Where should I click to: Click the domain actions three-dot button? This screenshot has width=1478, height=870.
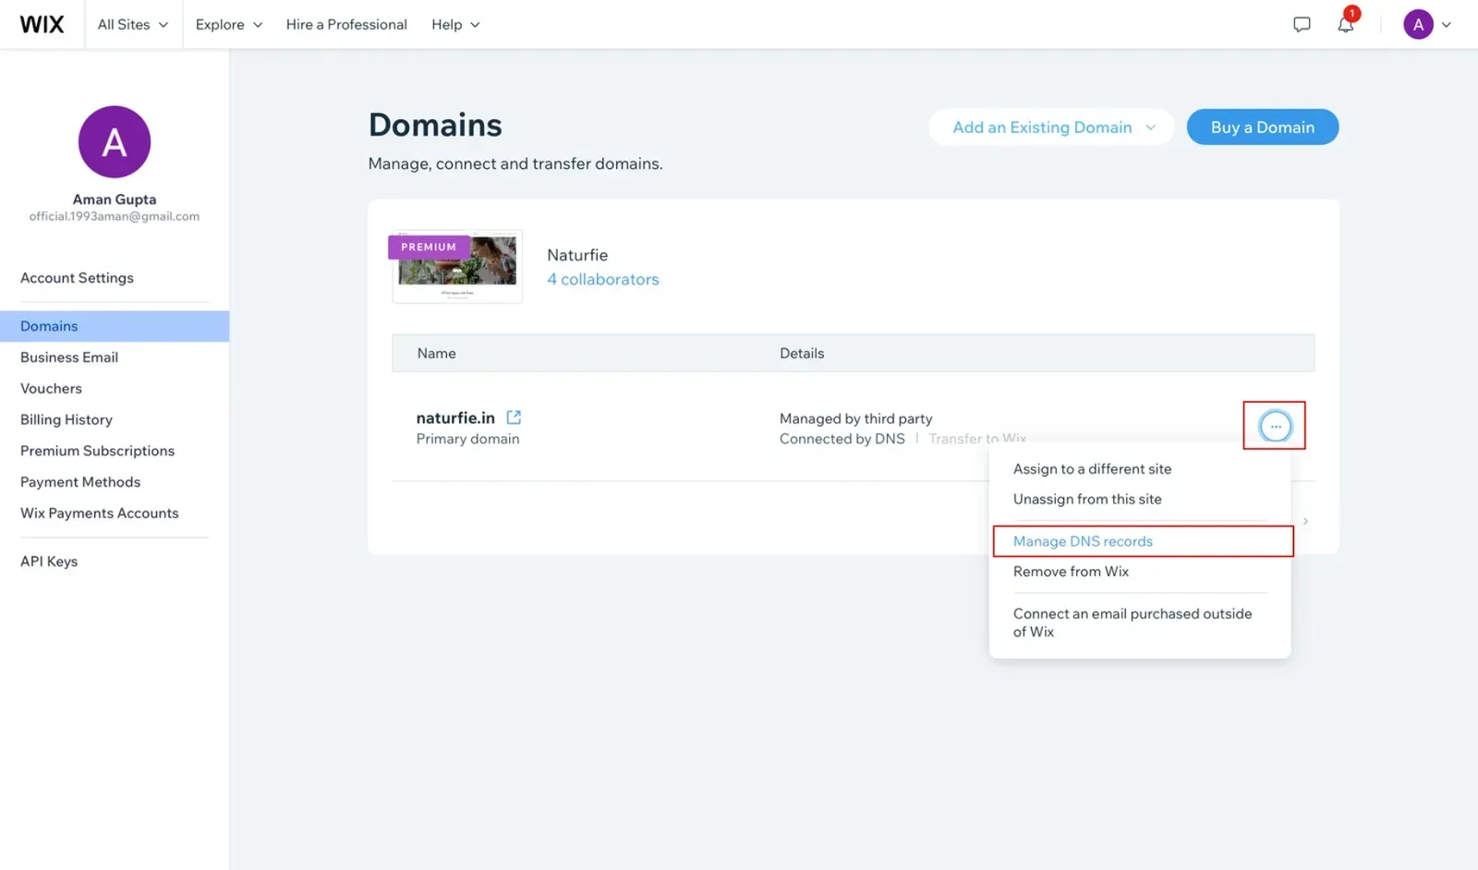pos(1275,426)
